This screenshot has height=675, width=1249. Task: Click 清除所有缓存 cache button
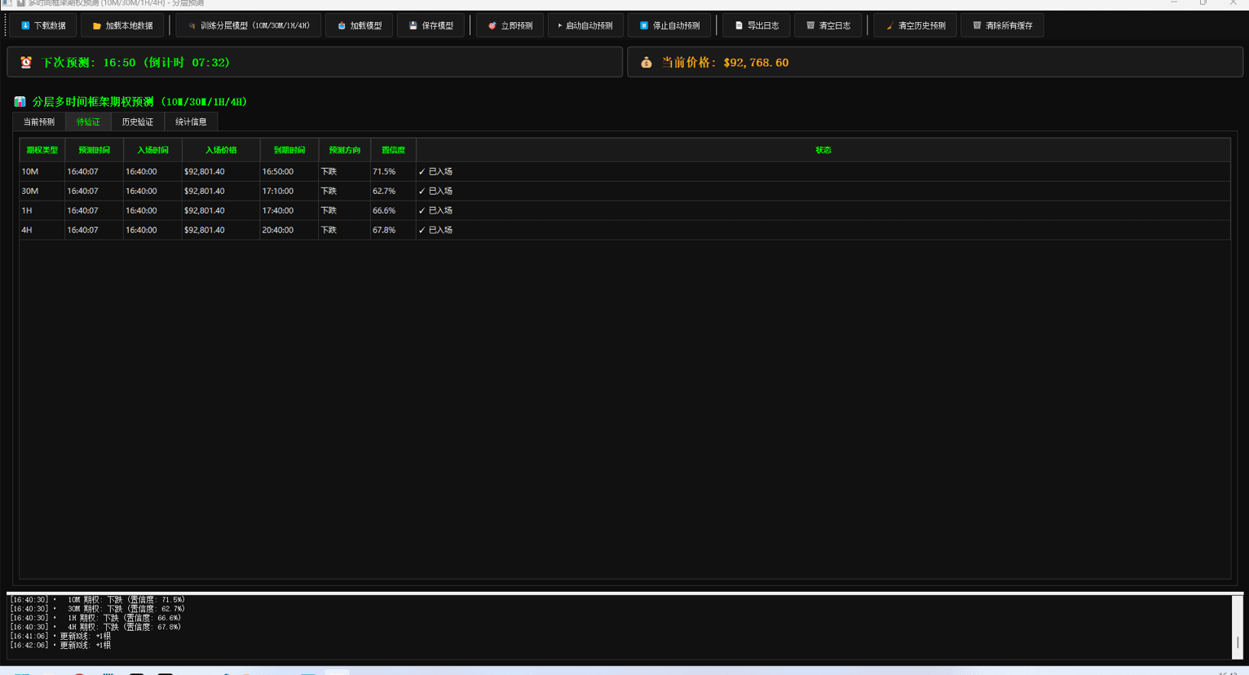pyautogui.click(x=1002, y=25)
